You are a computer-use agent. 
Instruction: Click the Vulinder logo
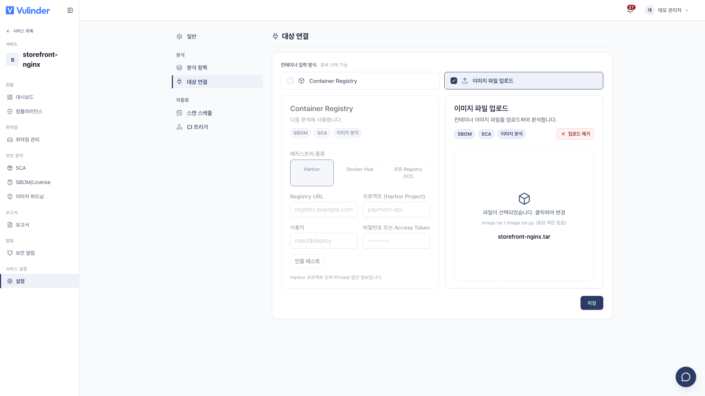pyautogui.click(x=28, y=10)
